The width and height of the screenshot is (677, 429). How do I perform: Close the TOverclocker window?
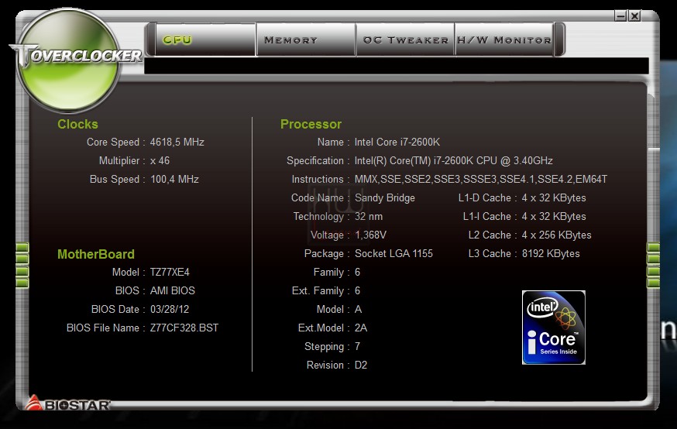click(x=634, y=16)
